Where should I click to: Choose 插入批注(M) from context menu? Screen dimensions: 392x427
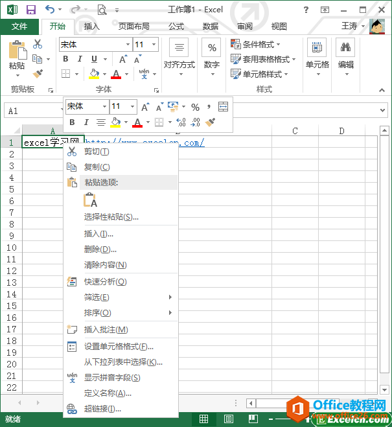click(x=121, y=330)
